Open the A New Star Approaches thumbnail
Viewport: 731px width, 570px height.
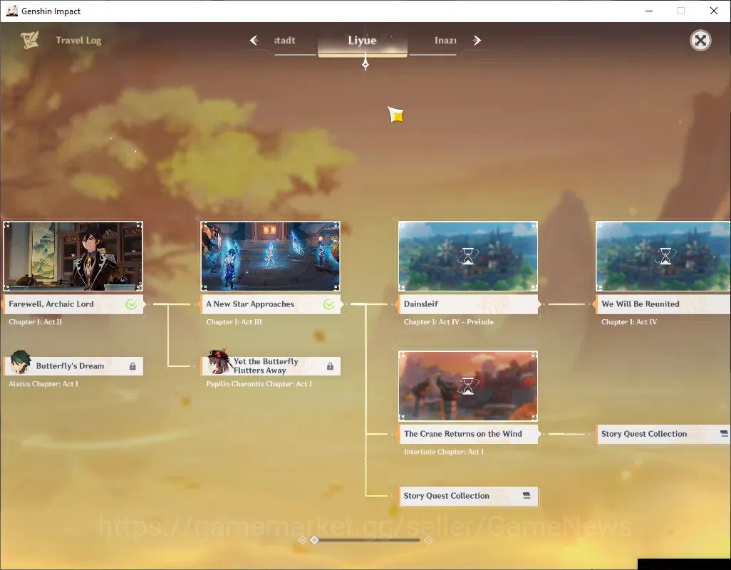point(271,256)
